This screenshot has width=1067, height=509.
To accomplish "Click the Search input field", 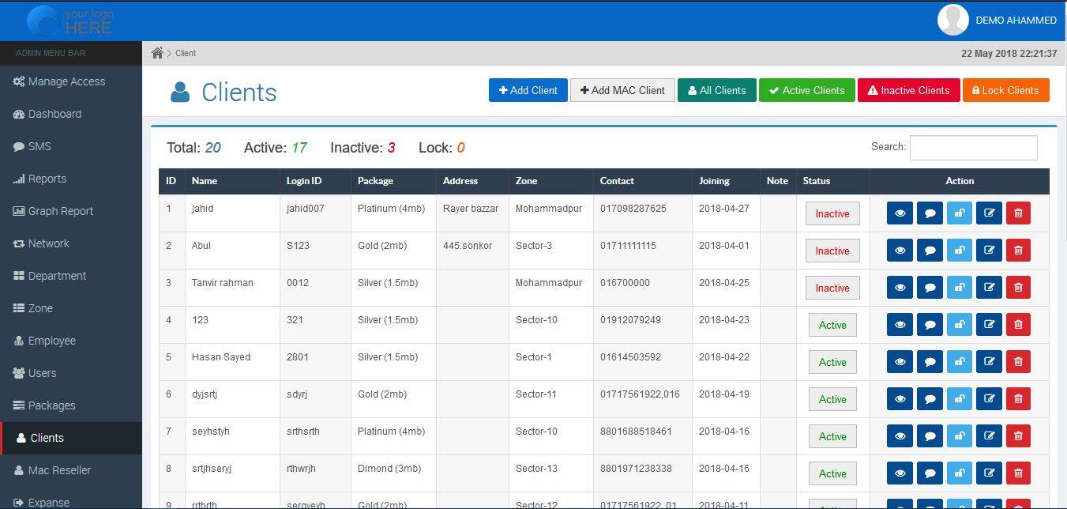I will click(973, 148).
